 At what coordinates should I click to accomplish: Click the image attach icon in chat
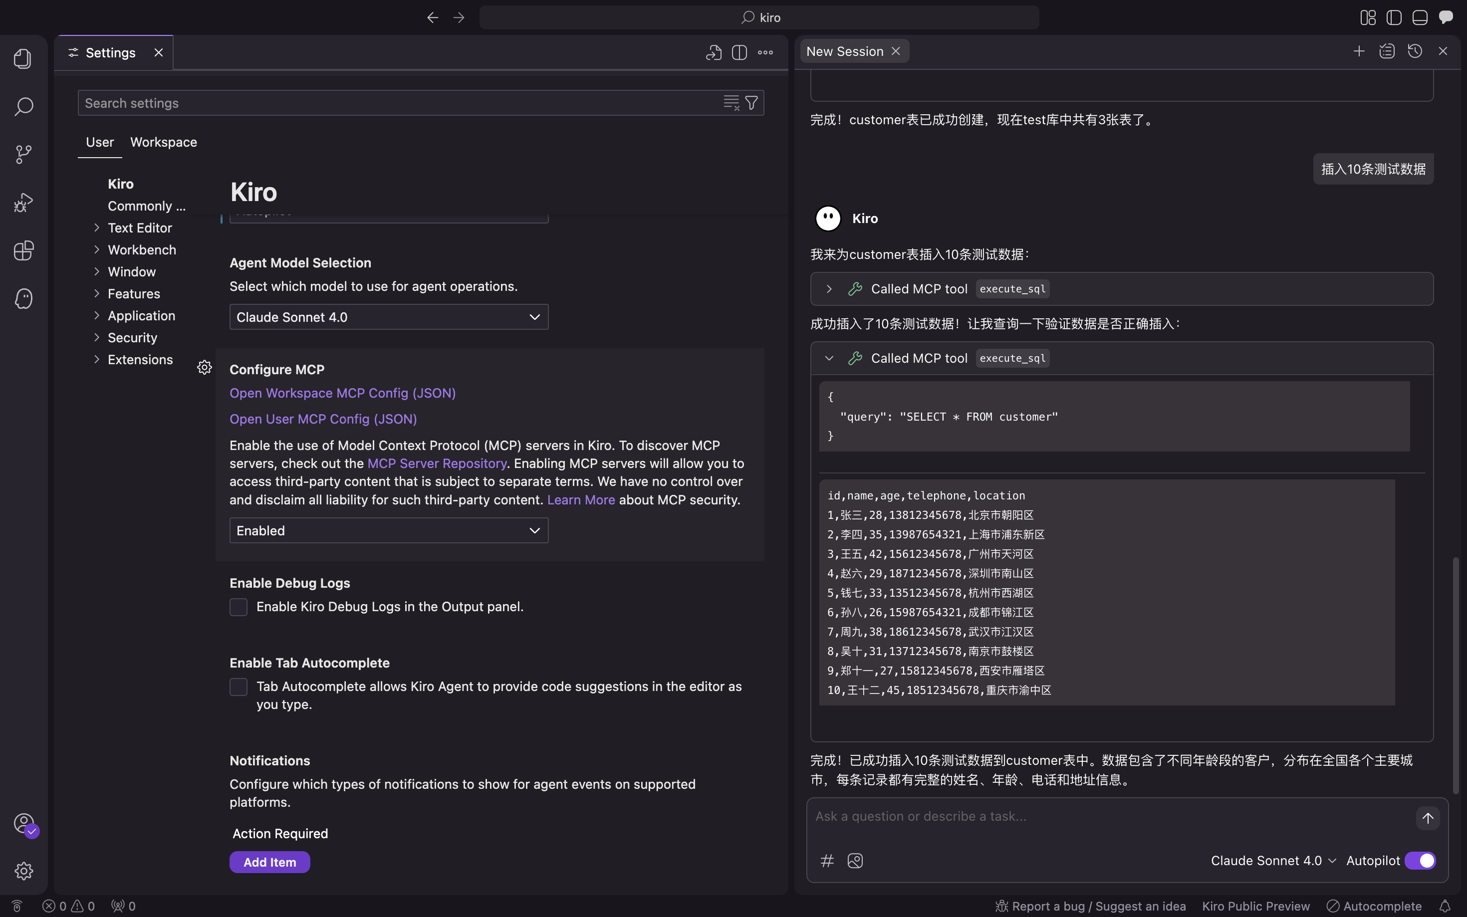click(855, 861)
